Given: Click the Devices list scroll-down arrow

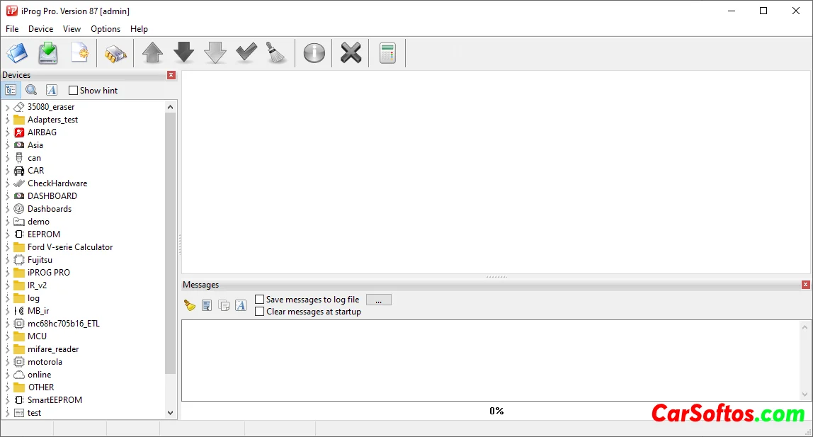Looking at the screenshot, I should pyautogui.click(x=170, y=412).
